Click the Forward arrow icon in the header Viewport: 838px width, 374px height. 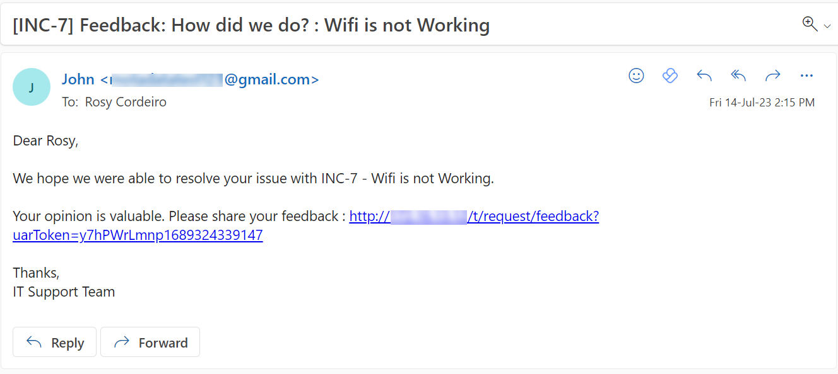pos(772,76)
